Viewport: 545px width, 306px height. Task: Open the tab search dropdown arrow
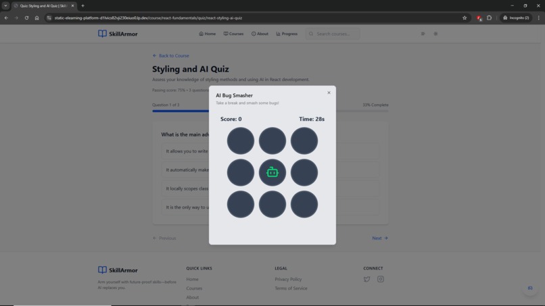5,5
